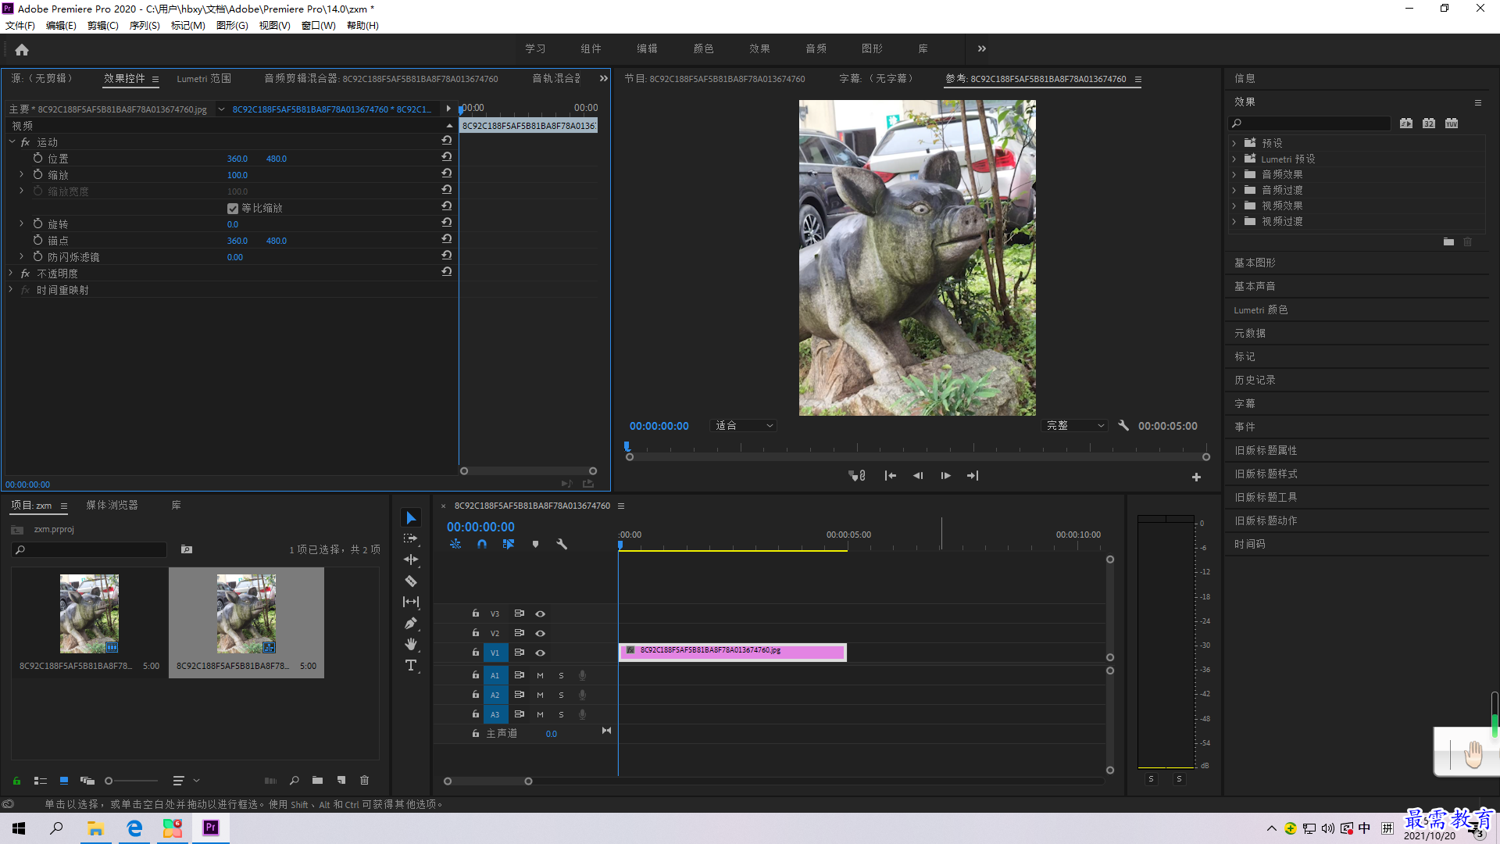Screen dimensions: 1500x844
Task: Click the Home icon
Action: point(22,49)
